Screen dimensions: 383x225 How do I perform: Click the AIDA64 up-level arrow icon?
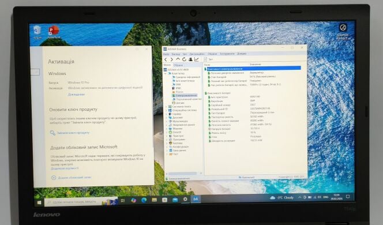(x=178, y=59)
